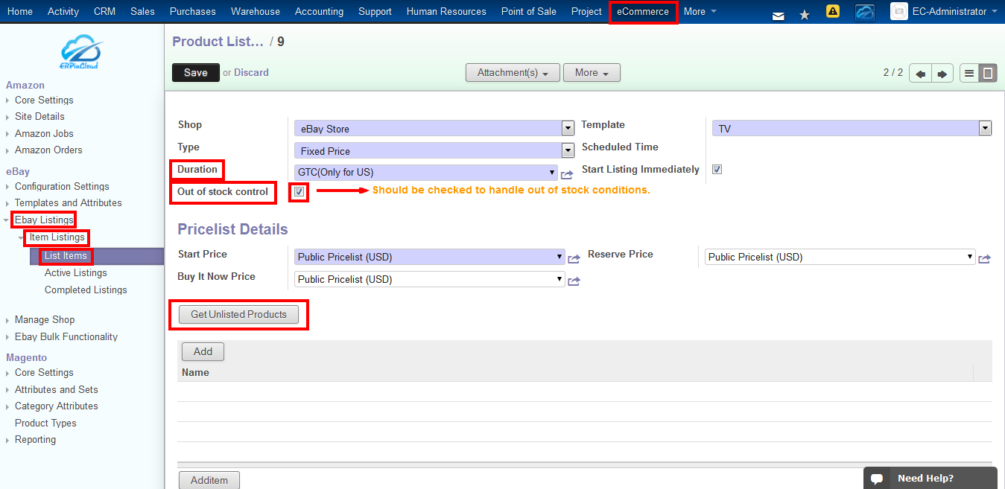The width and height of the screenshot is (1005, 489).
Task: Open Templates and Attributes in sidebar
Action: [69, 202]
